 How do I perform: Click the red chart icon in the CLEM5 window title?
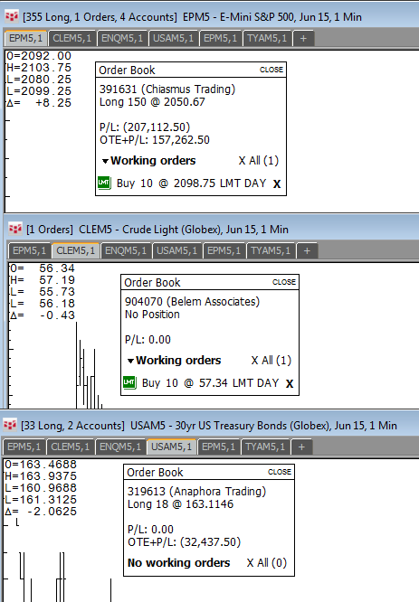[15, 230]
